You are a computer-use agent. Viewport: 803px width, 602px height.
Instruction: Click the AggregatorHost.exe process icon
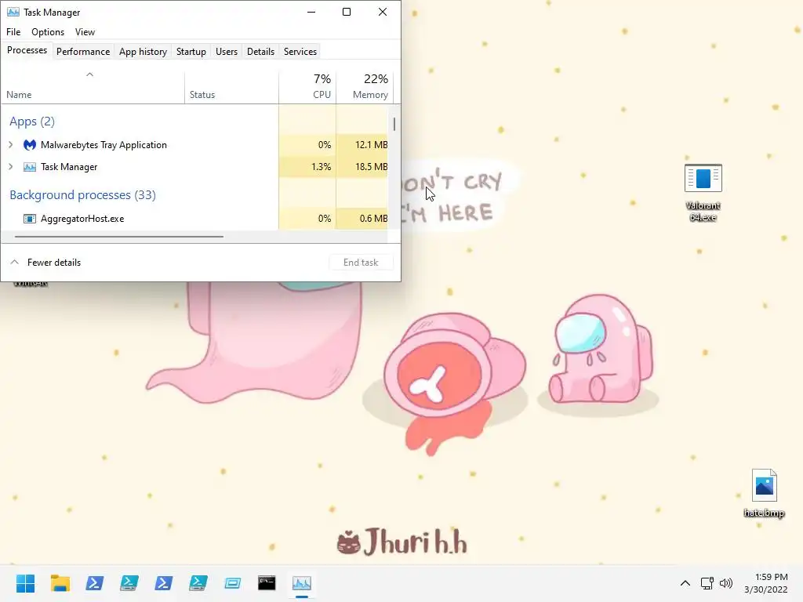(30, 219)
